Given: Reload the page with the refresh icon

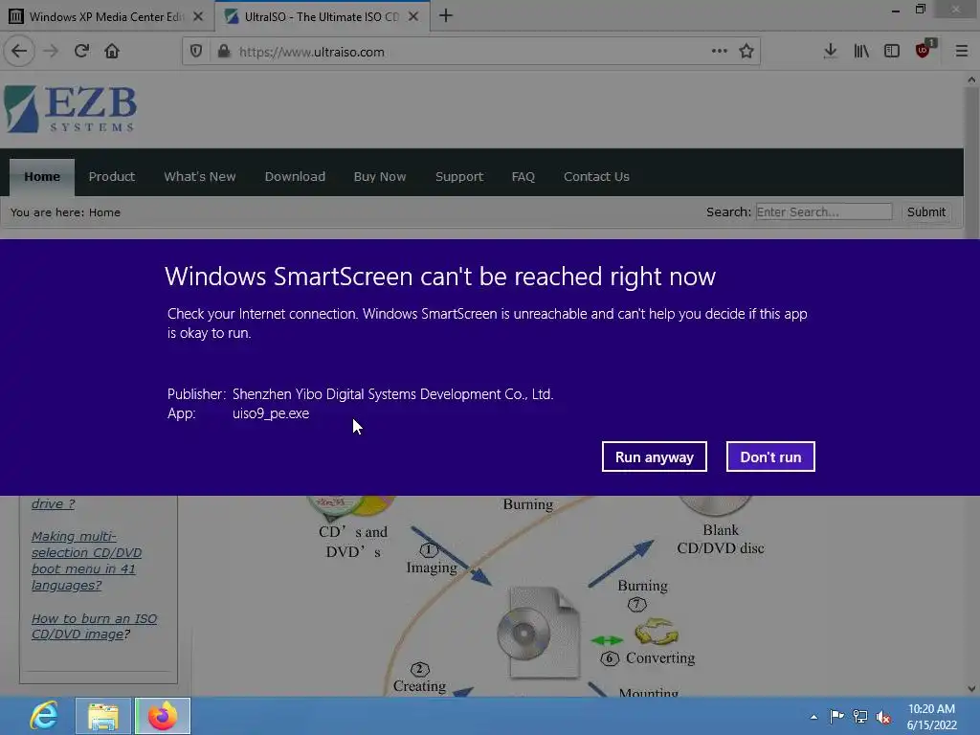Looking at the screenshot, I should 81,52.
